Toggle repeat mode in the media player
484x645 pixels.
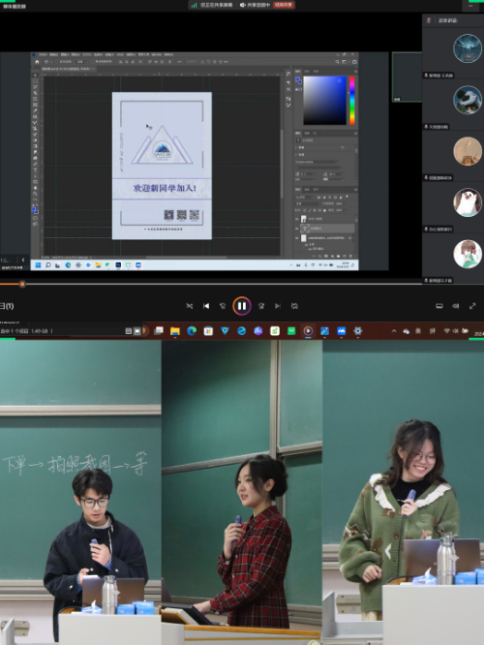point(294,306)
